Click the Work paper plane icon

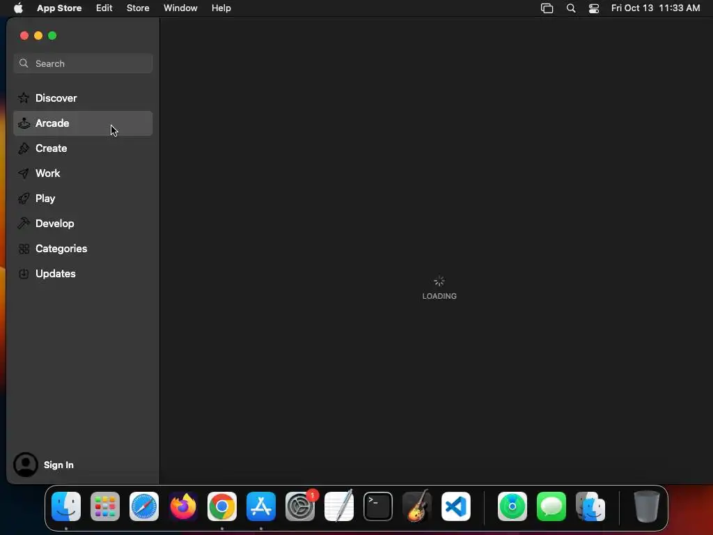[24, 173]
